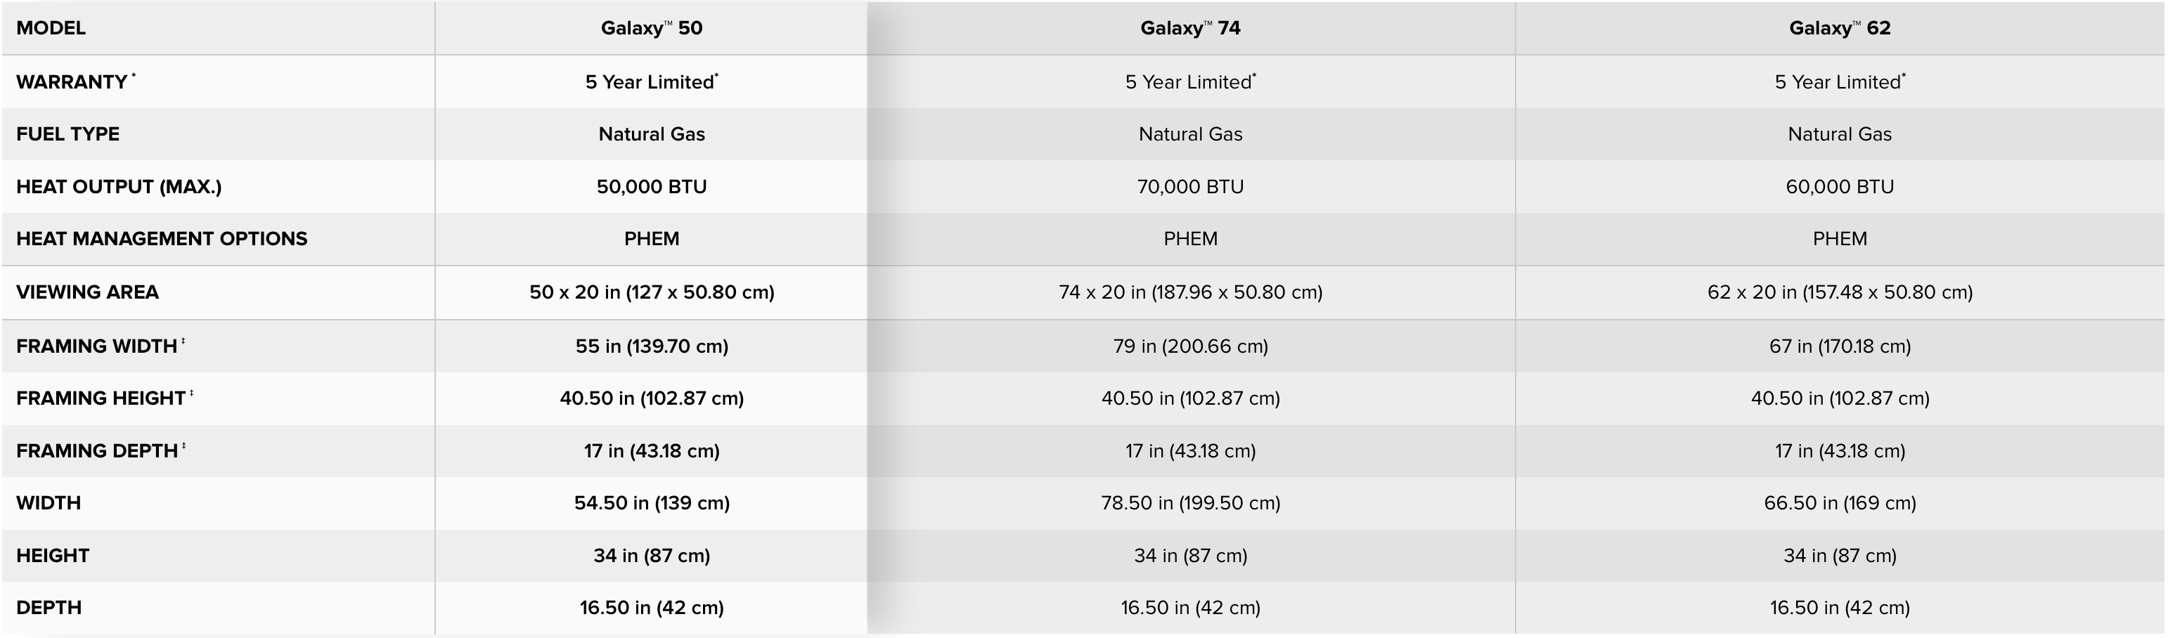Select the Galaxy 74 column header

click(1190, 28)
